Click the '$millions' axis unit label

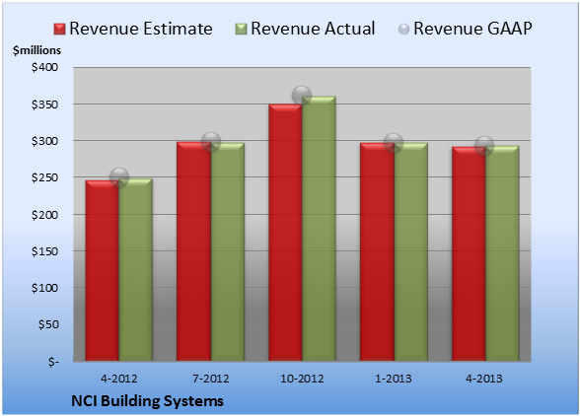point(36,50)
